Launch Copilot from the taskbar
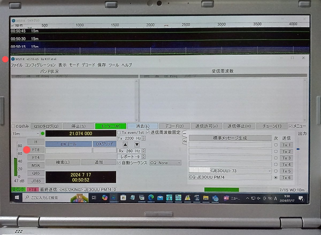Image resolution: width=321 pixels, height=235 pixels. (x=104, y=198)
